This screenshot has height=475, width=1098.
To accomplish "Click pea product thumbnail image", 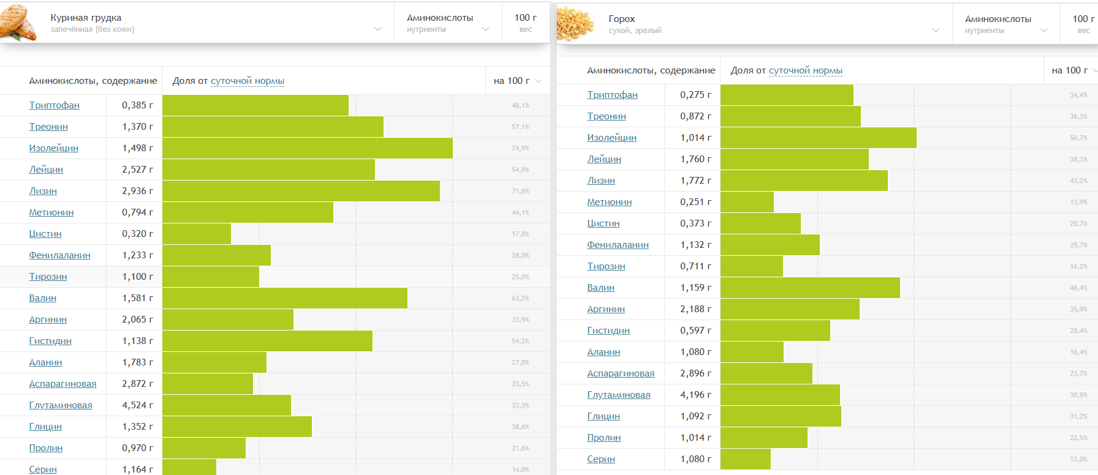I will (575, 24).
